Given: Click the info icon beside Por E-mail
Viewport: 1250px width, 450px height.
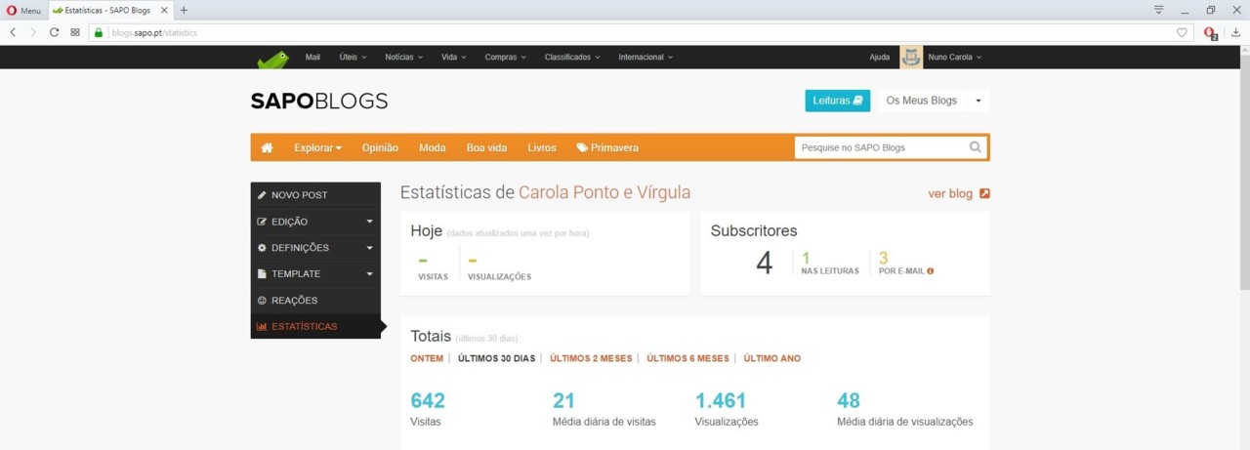Looking at the screenshot, I should [931, 271].
